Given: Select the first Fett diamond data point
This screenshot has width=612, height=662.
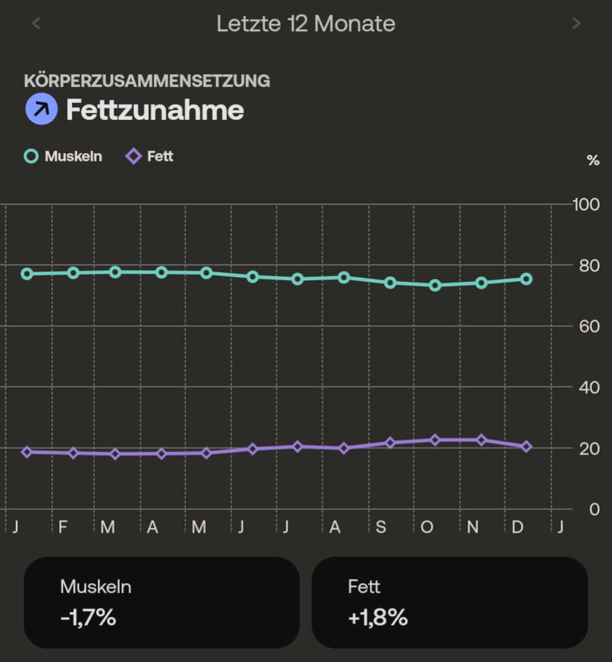Looking at the screenshot, I should [x=27, y=452].
